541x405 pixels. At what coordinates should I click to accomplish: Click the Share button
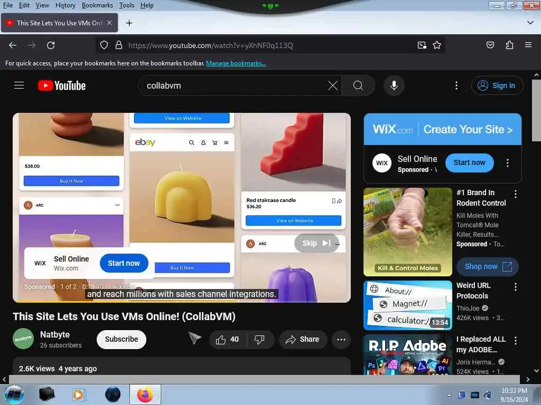(x=303, y=340)
